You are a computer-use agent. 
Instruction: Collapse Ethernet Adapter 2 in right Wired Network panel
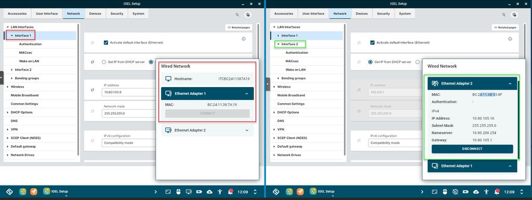click(510, 83)
